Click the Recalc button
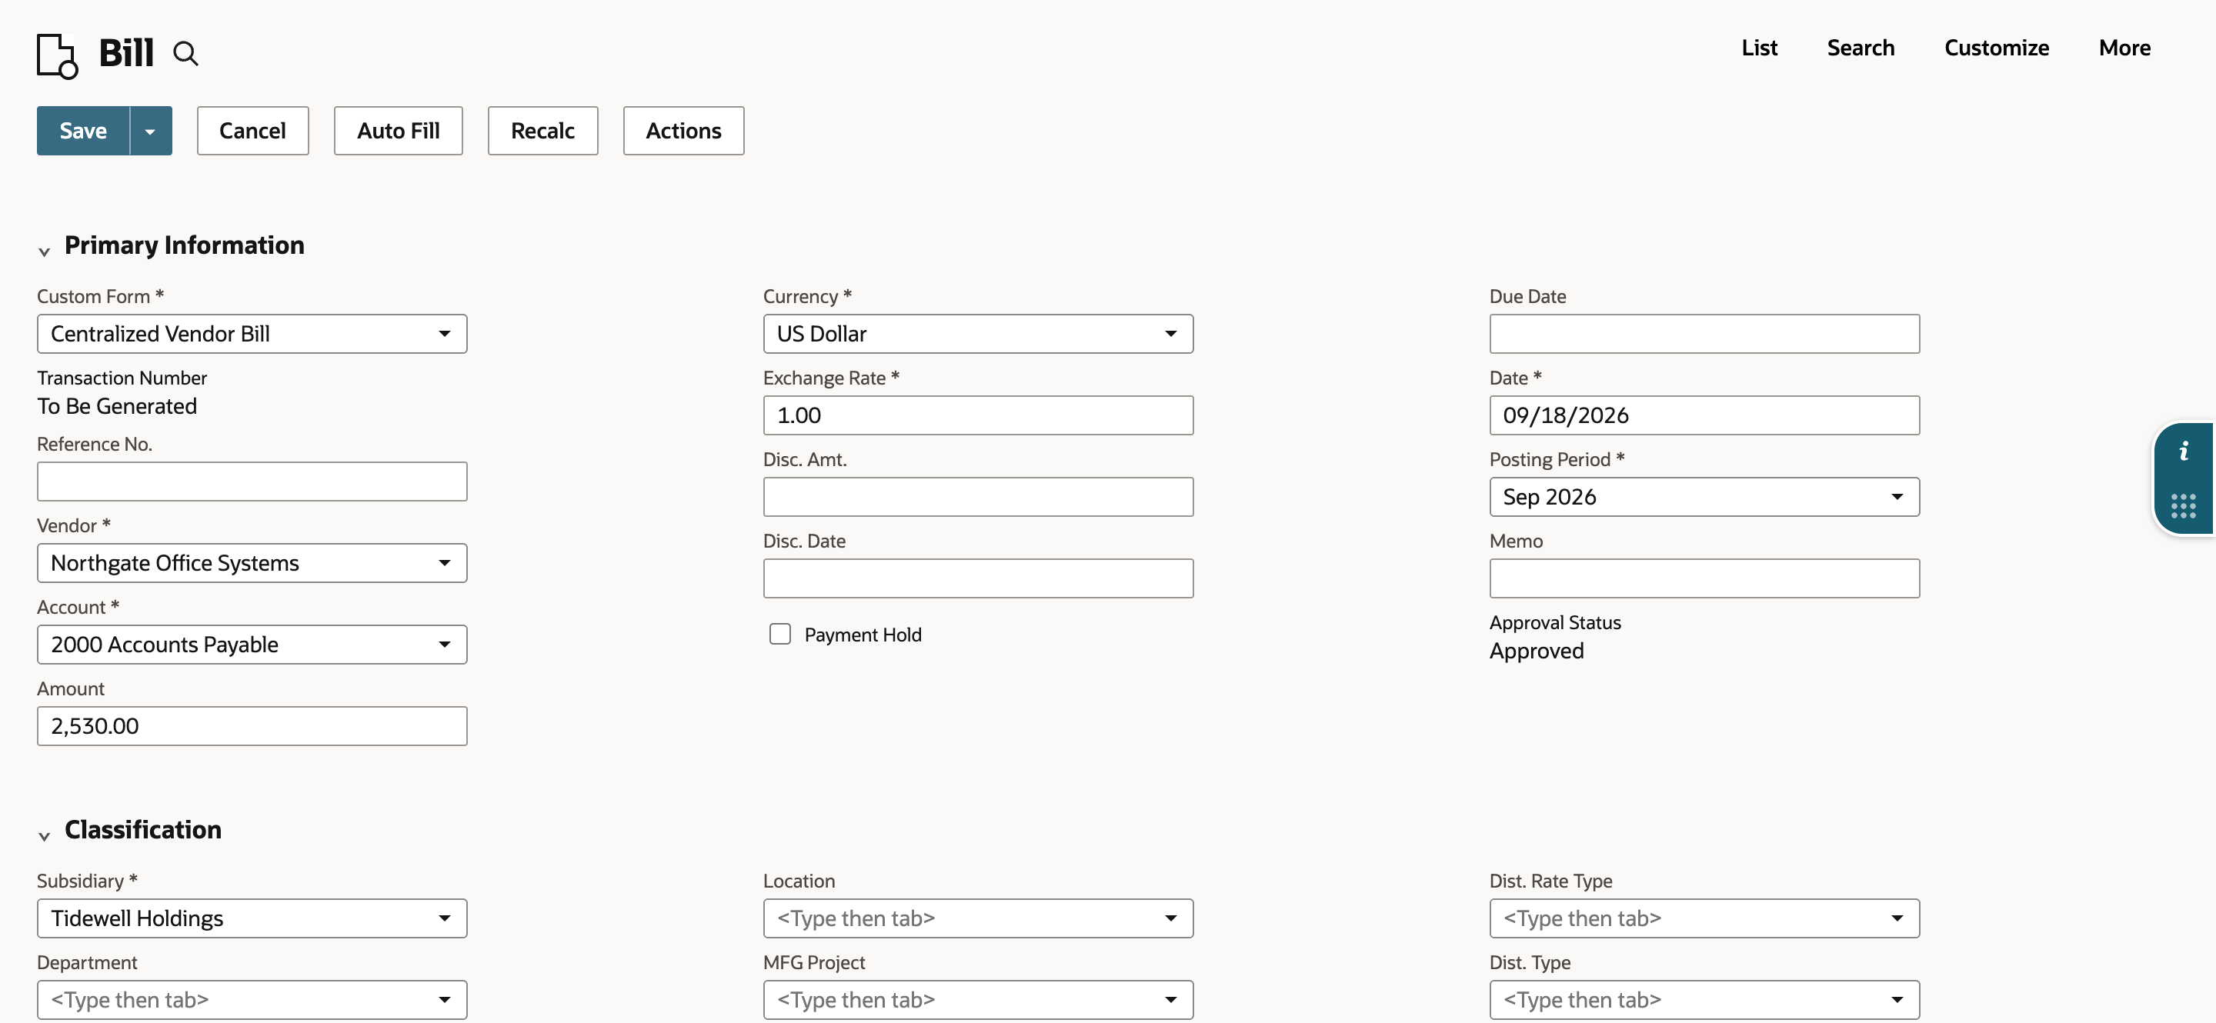 tap(542, 131)
